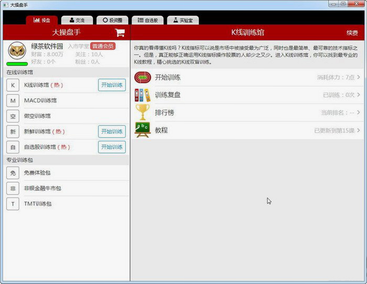This screenshot has width=367, height=284.
Task: Expand chevron on 已训练 0次 row
Action: coord(359,95)
